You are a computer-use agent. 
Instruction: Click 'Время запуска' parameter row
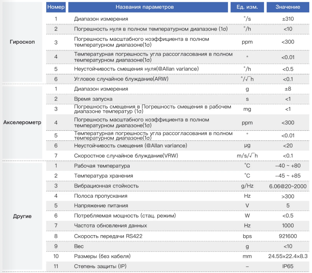[178, 99]
